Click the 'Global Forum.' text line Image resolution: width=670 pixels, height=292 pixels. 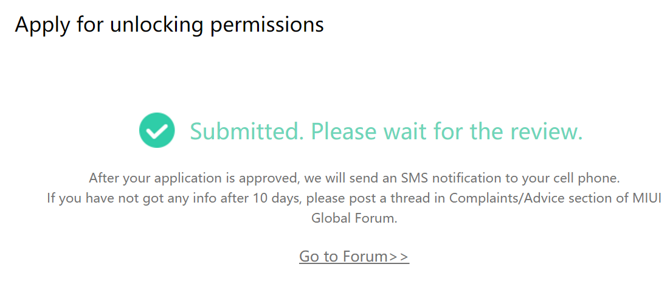[354, 218]
